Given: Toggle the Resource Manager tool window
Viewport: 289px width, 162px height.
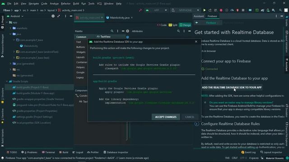Looking at the screenshot, I should pyautogui.click(x=2, y=45).
